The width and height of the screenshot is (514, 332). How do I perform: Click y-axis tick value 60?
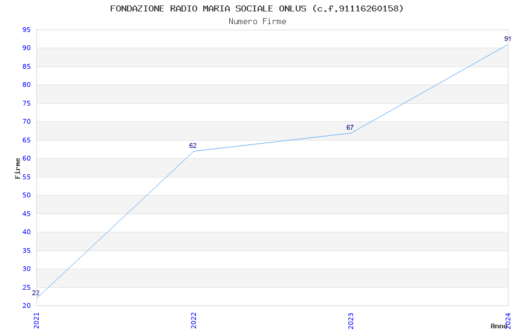point(27,159)
